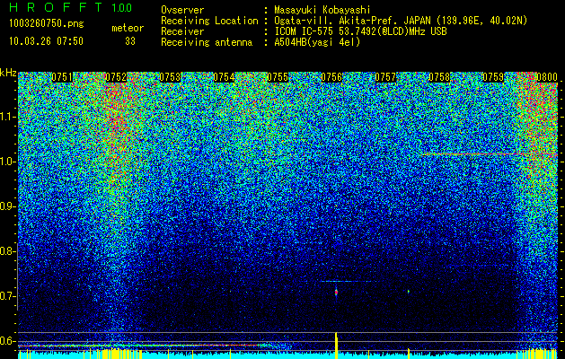Click the 0759 time marker

[x=493, y=77]
